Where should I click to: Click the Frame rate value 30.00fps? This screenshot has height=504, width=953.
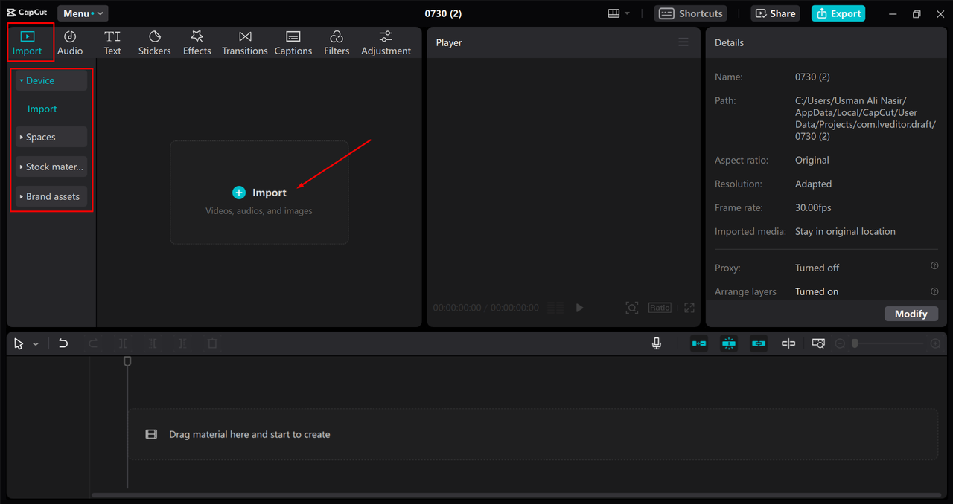click(815, 207)
